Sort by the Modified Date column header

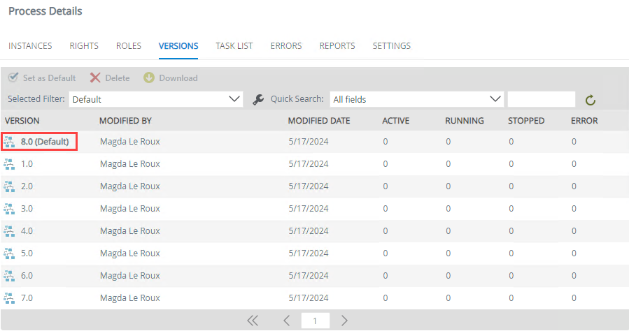pyautogui.click(x=318, y=121)
